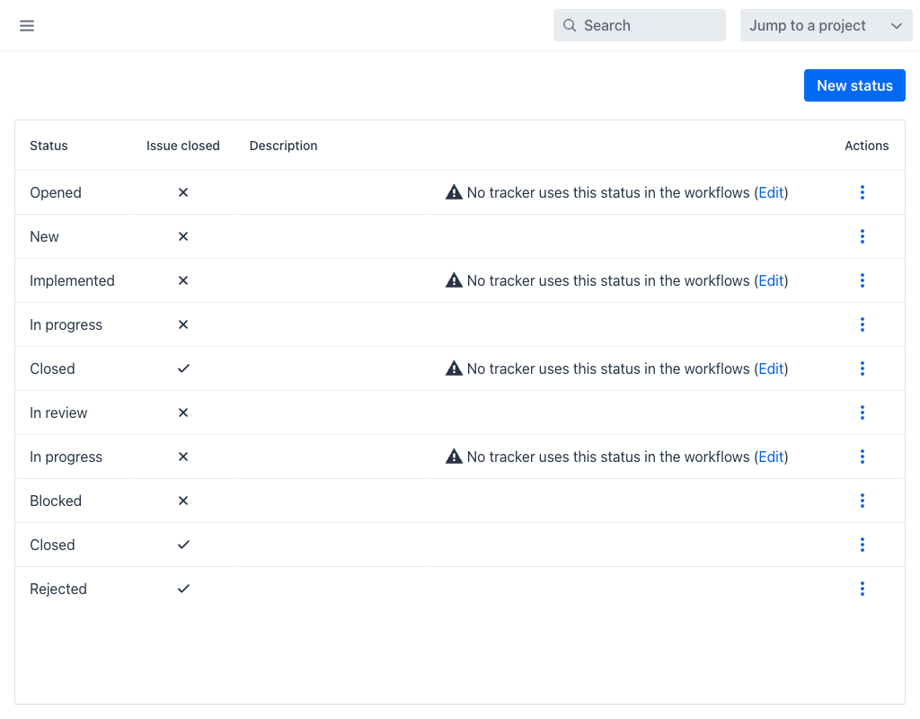920x719 pixels.
Task: Click the X mark in Implemented row
Action: click(183, 280)
